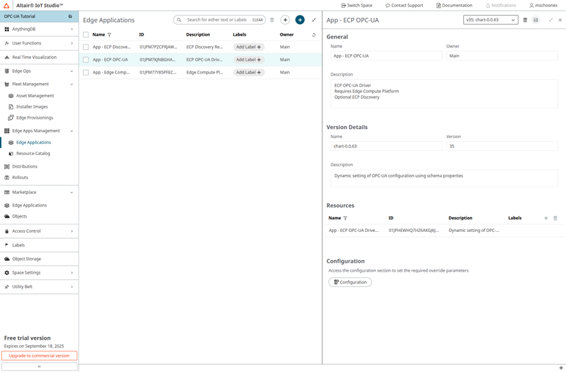566x372 pixels.
Task: Open Asset Management
Action: [35, 95]
